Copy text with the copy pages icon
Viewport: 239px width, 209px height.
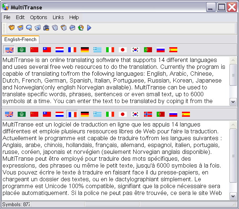coord(55,28)
